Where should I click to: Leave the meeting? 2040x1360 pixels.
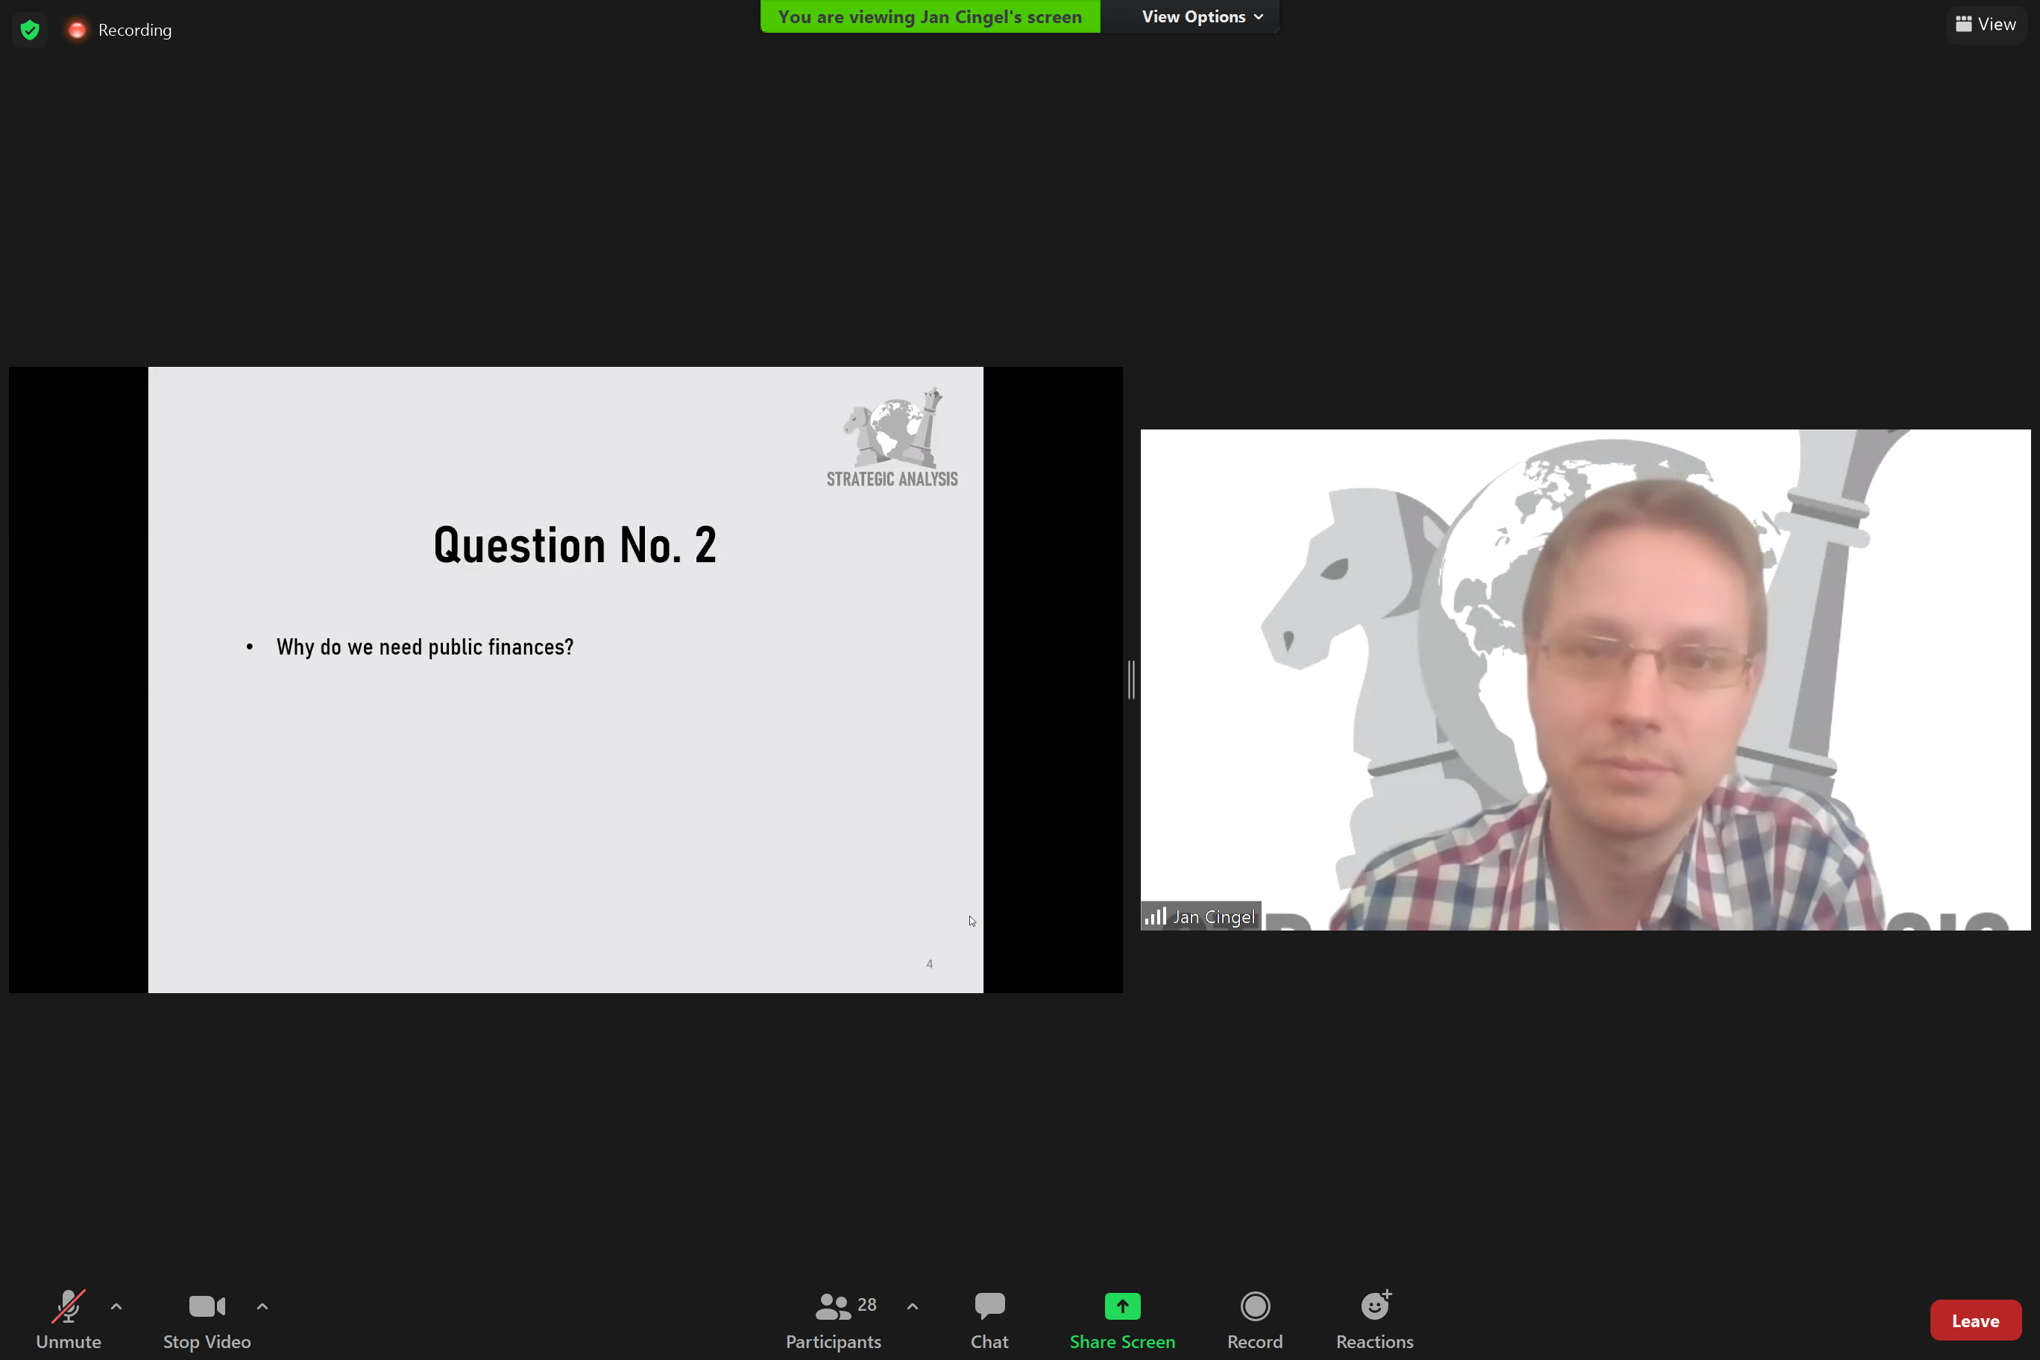pyautogui.click(x=1975, y=1321)
